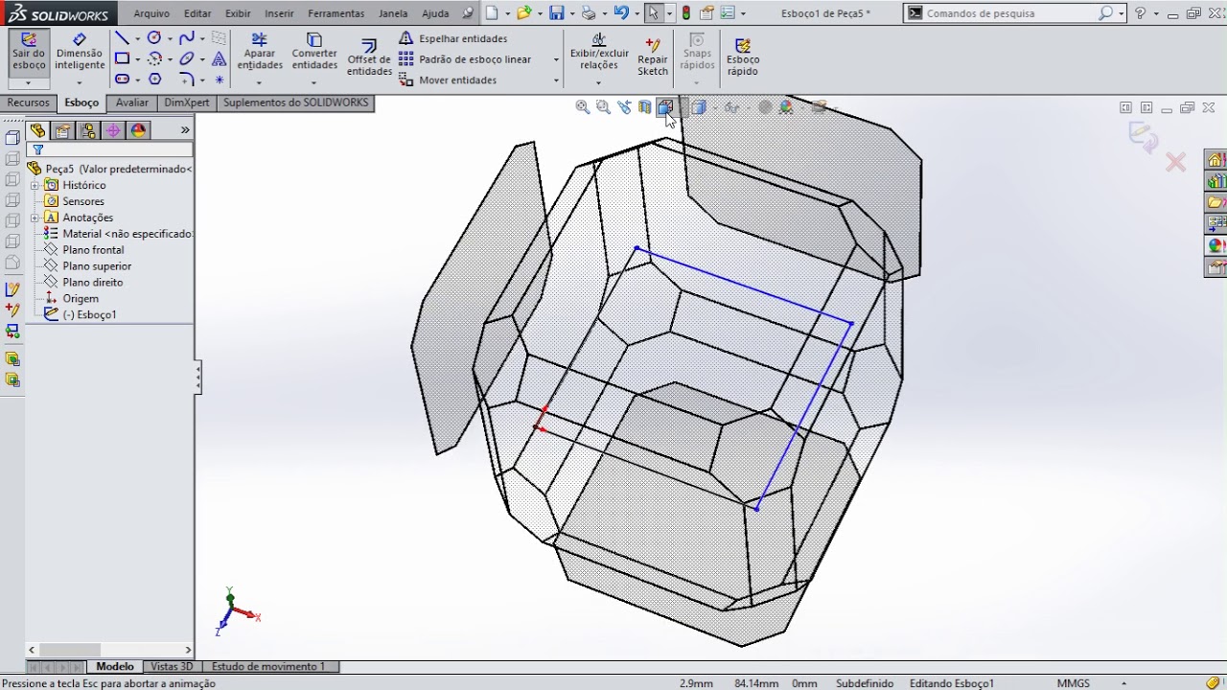1227x690 pixels.
Task: Click the Print icon
Action: click(x=589, y=13)
